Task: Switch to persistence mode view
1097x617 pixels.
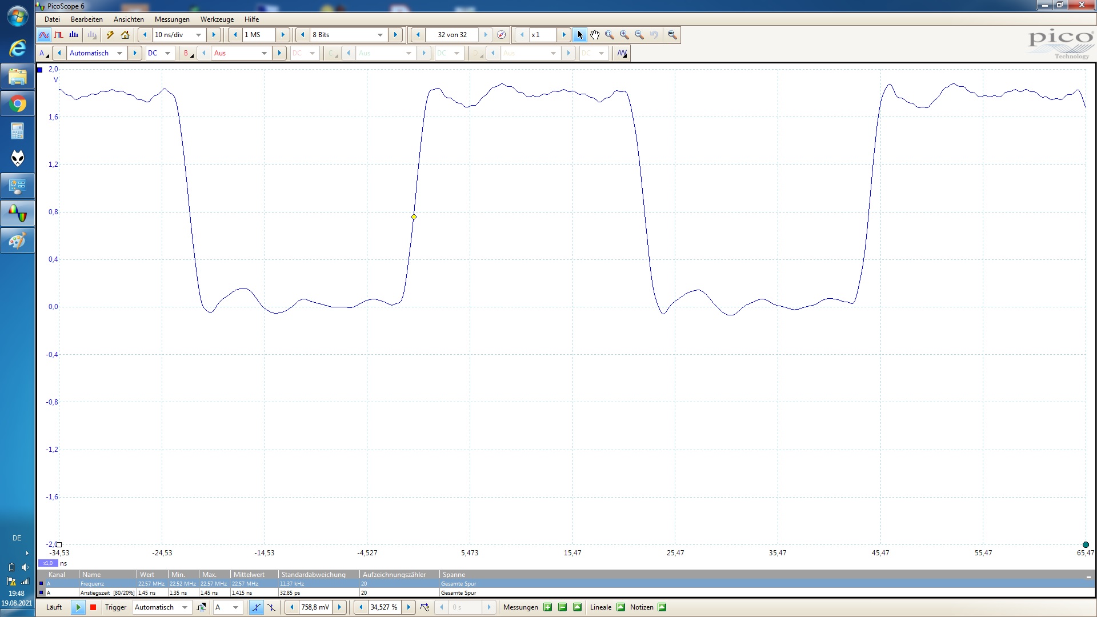Action: tap(59, 35)
